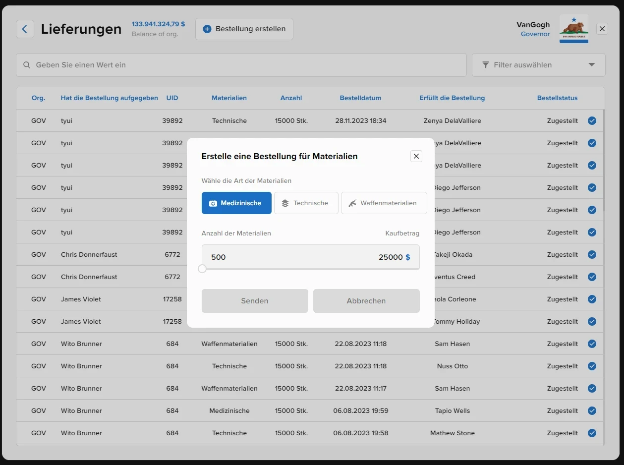Viewport: 624px width, 465px height.
Task: Click the back arrow next to Lieferungen
Action: [x=25, y=29]
